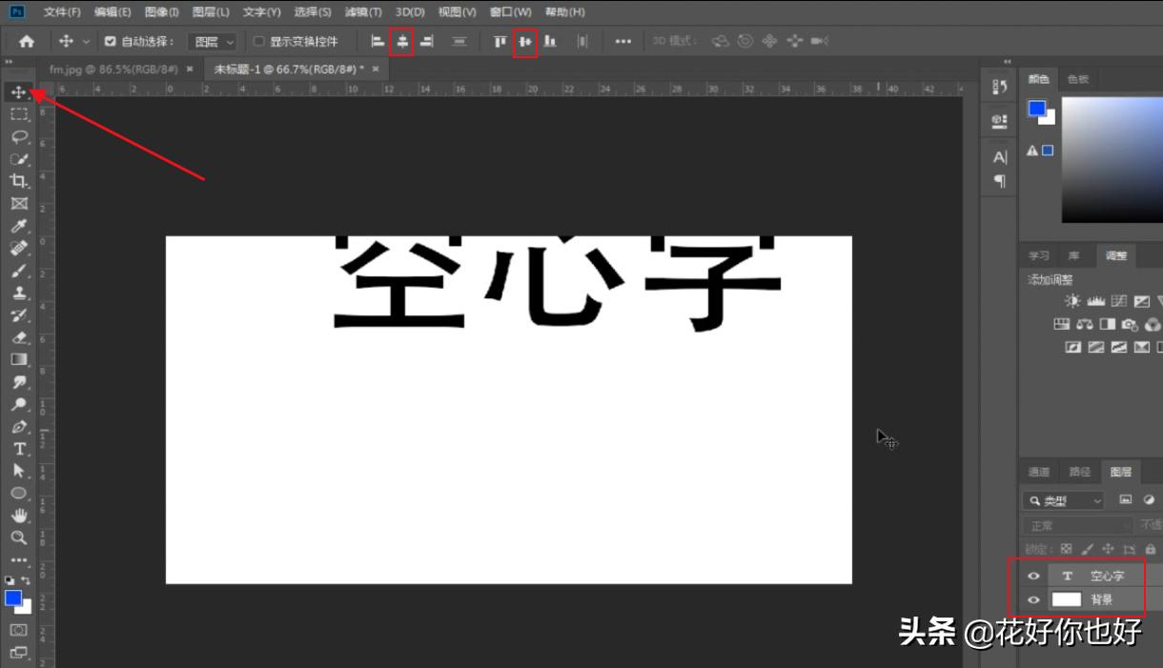Switch to the 通道 channels tab

(x=1039, y=471)
